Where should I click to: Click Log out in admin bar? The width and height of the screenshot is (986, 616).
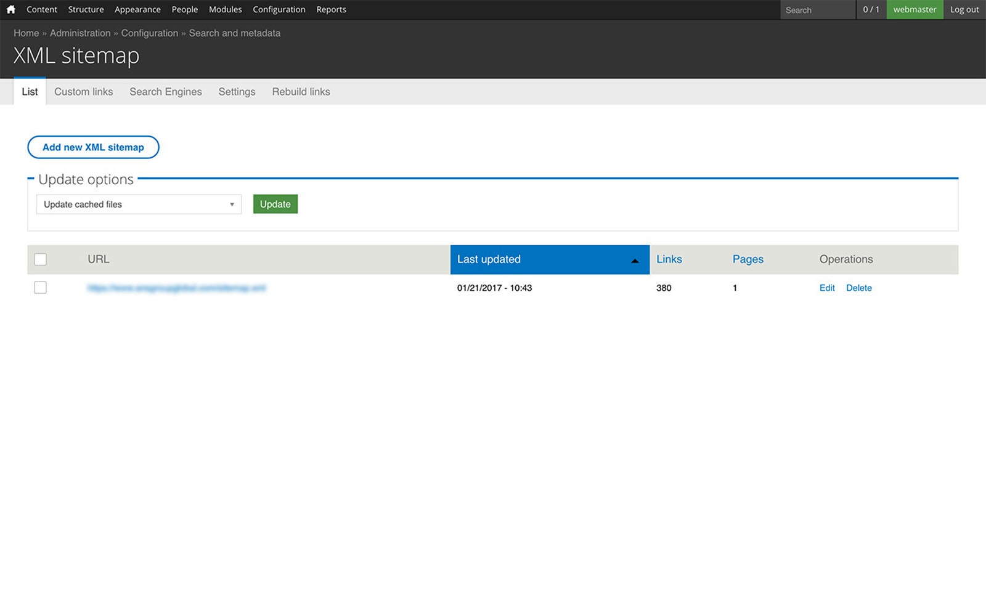[964, 9]
